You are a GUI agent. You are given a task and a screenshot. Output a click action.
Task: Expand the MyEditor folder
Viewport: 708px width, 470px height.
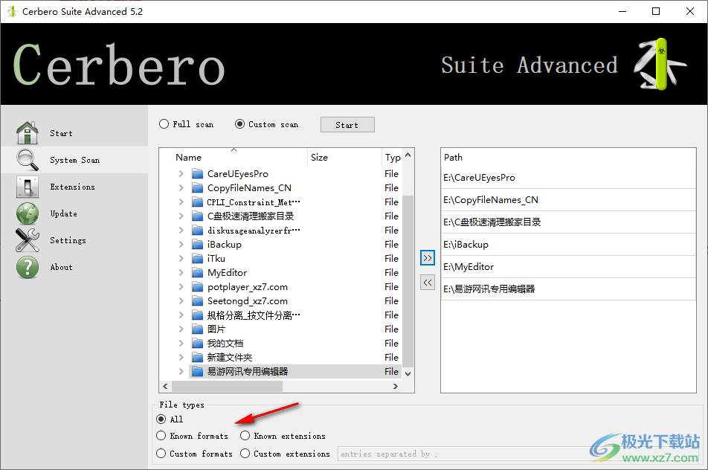(181, 273)
